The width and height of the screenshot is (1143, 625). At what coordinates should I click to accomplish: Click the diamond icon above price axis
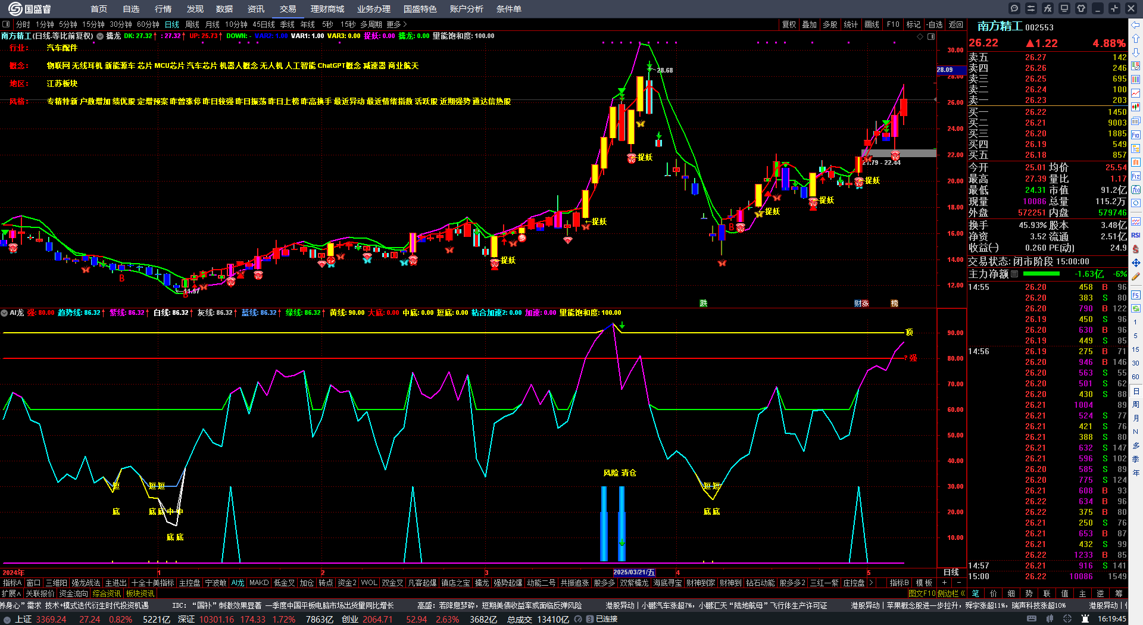[x=920, y=36]
